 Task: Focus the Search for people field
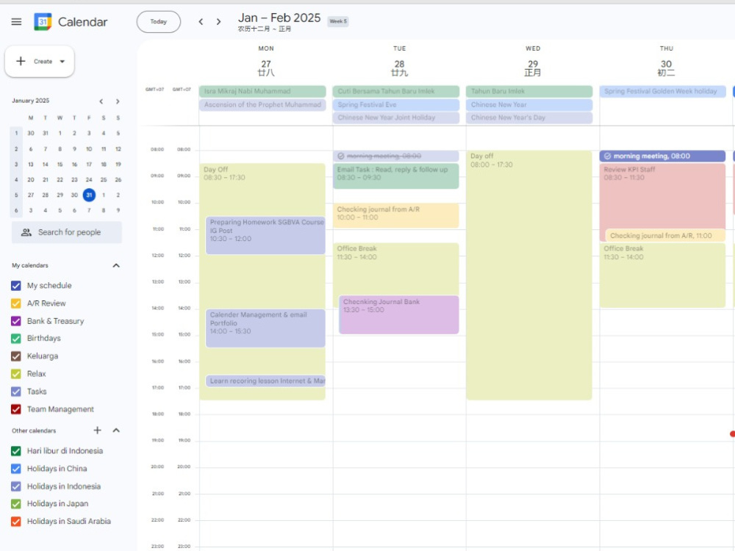coord(67,232)
